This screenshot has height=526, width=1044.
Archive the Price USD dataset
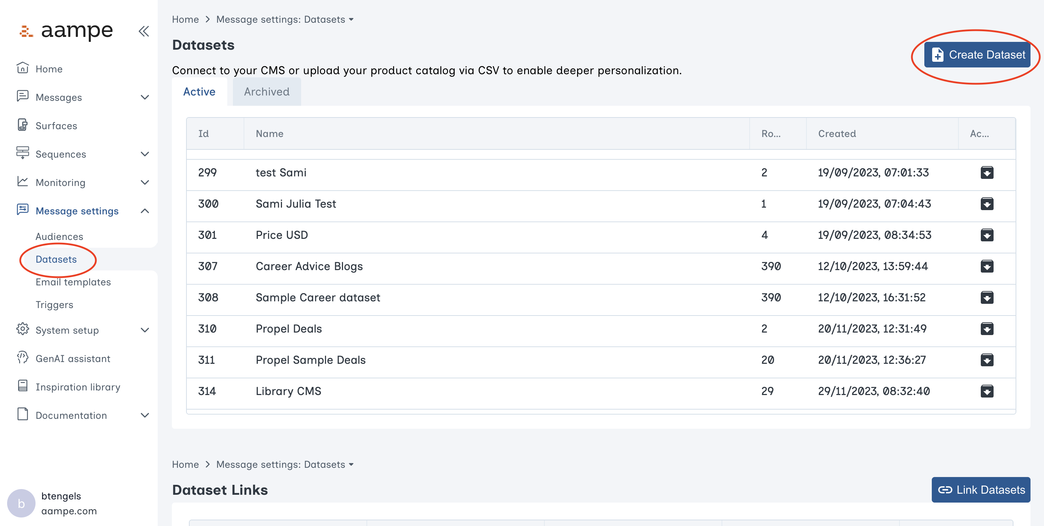point(987,235)
